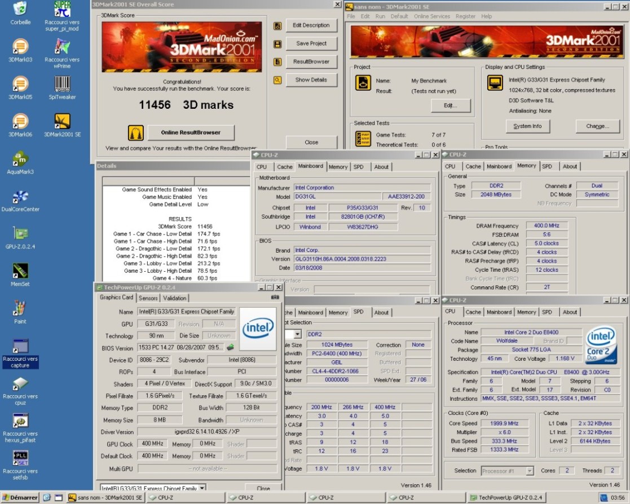Image resolution: width=630 pixels, height=504 pixels.
Task: Open the File menu in 3DMark2001 SE
Action: [351, 16]
